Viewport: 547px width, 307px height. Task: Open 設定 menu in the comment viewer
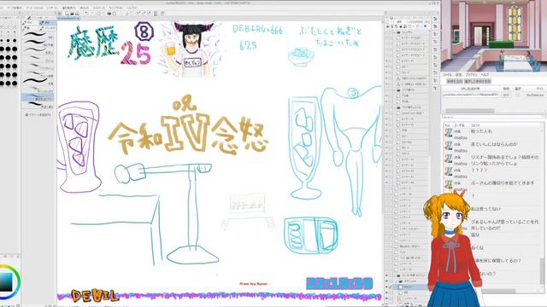click(x=458, y=75)
